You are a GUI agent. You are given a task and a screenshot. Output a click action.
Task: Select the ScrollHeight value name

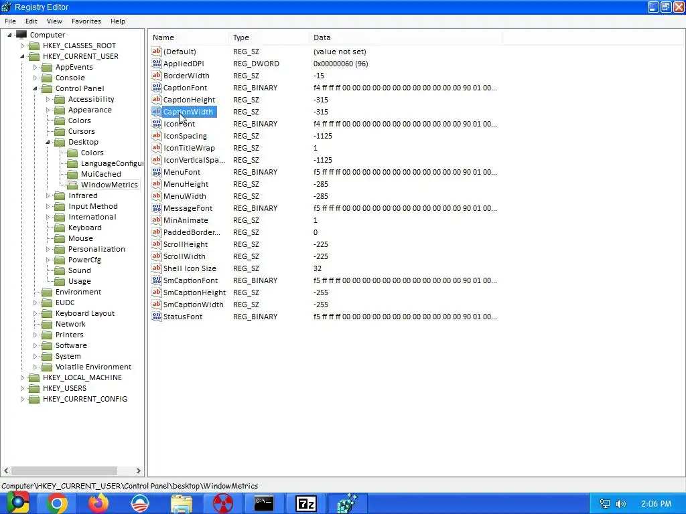point(186,244)
